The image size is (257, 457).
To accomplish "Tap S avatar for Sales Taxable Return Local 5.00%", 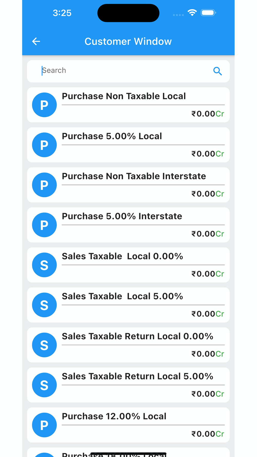I will tap(44, 385).
